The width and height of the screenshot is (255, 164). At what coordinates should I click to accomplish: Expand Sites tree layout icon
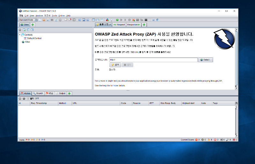pos(80,20)
